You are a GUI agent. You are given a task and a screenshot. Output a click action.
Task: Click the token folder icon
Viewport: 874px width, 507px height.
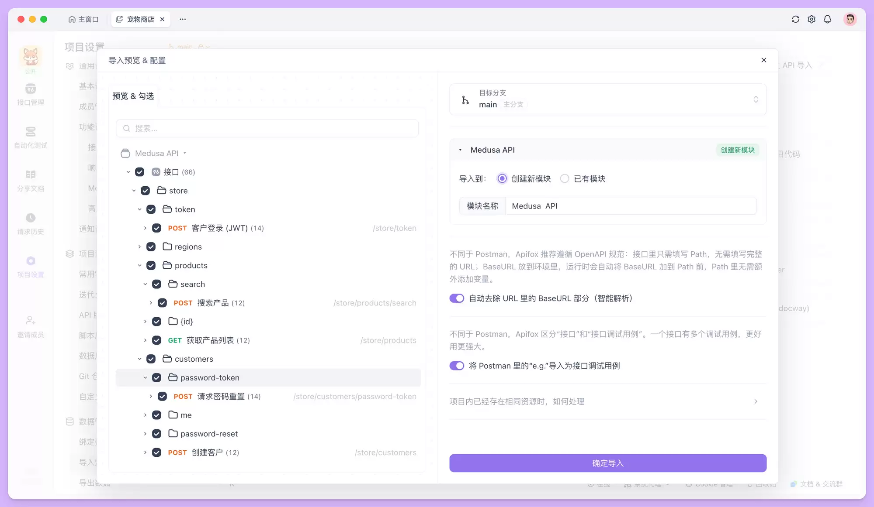coord(167,209)
